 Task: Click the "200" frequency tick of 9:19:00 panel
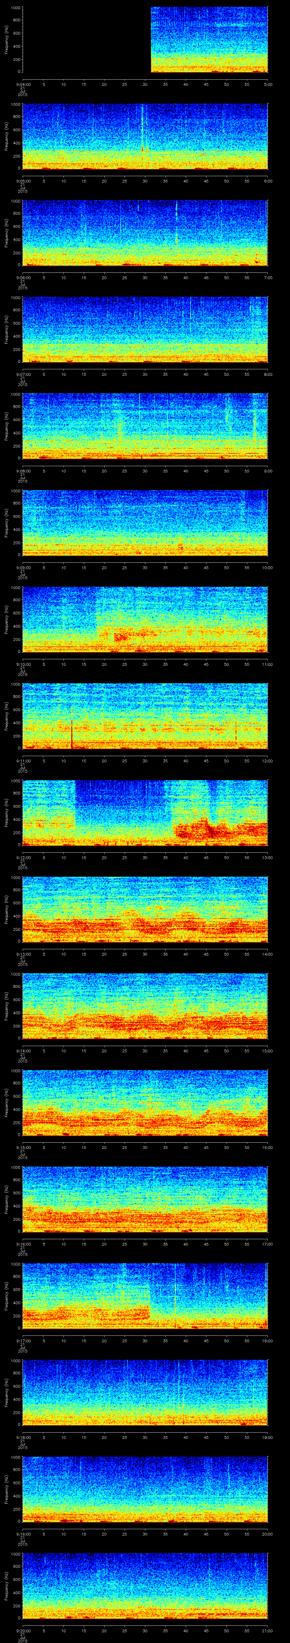tap(17, 1509)
